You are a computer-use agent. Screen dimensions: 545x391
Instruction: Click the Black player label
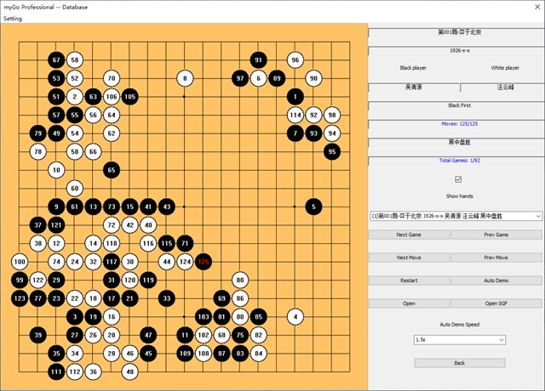click(413, 68)
